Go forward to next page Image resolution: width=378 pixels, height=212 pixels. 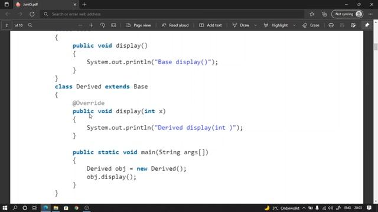pyautogui.click(x=19, y=14)
